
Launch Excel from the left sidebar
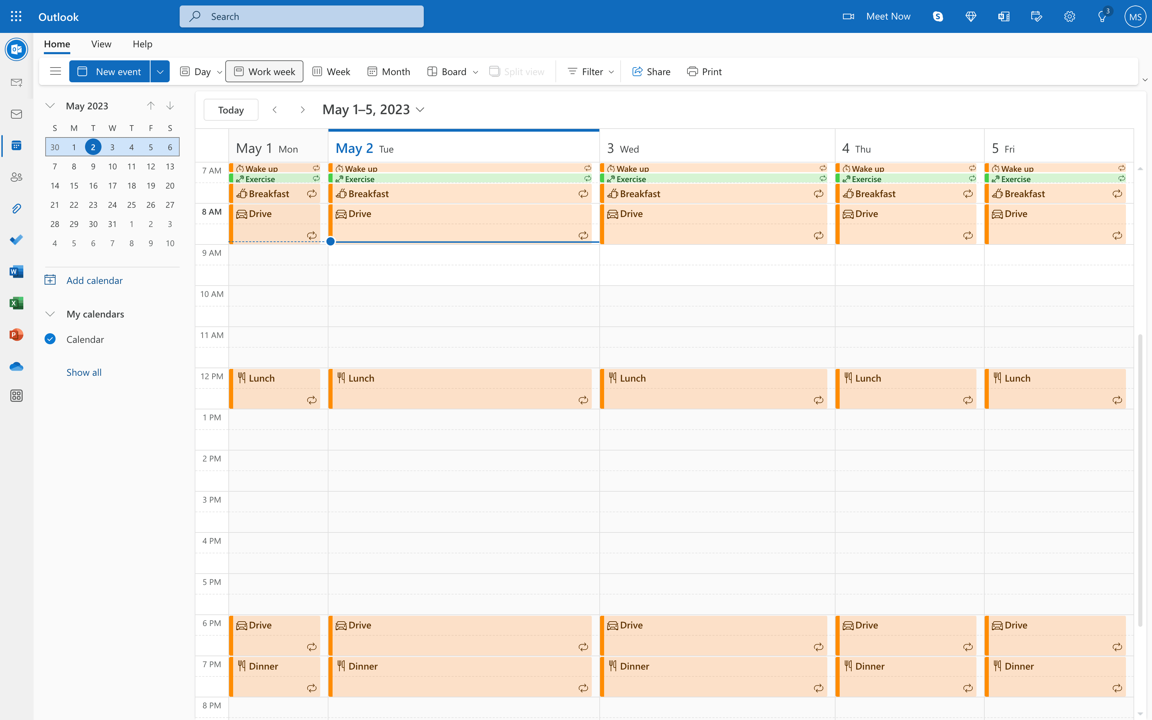[x=17, y=303]
